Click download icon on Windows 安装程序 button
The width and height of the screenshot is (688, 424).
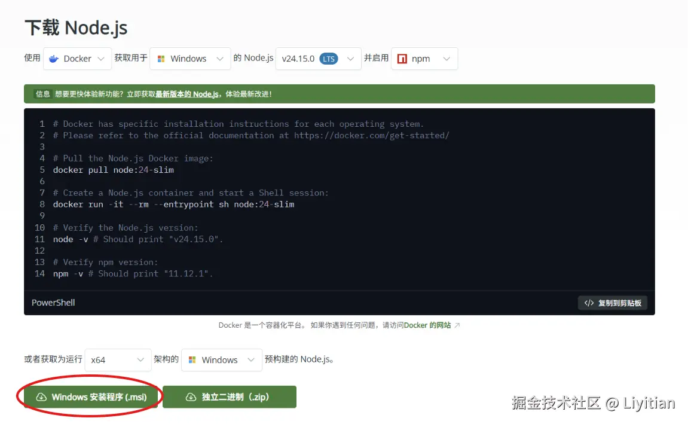point(41,397)
